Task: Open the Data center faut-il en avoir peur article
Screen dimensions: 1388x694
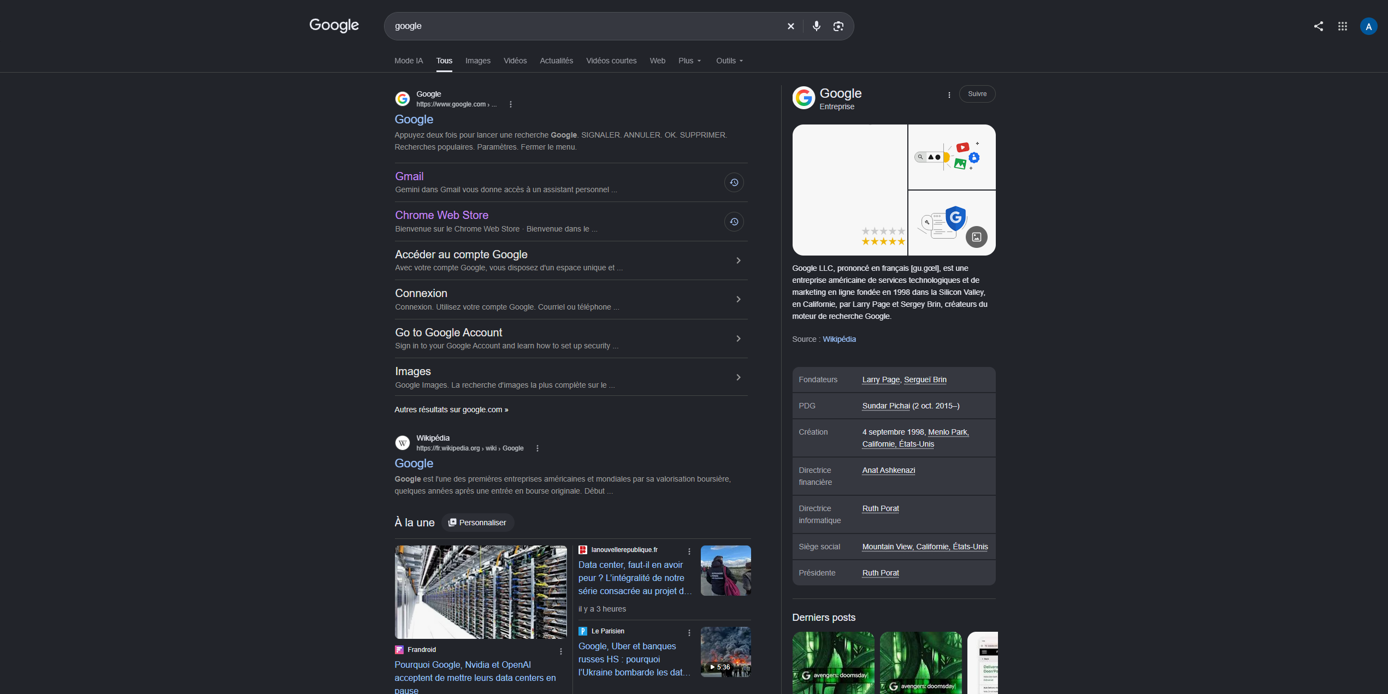Action: point(634,578)
